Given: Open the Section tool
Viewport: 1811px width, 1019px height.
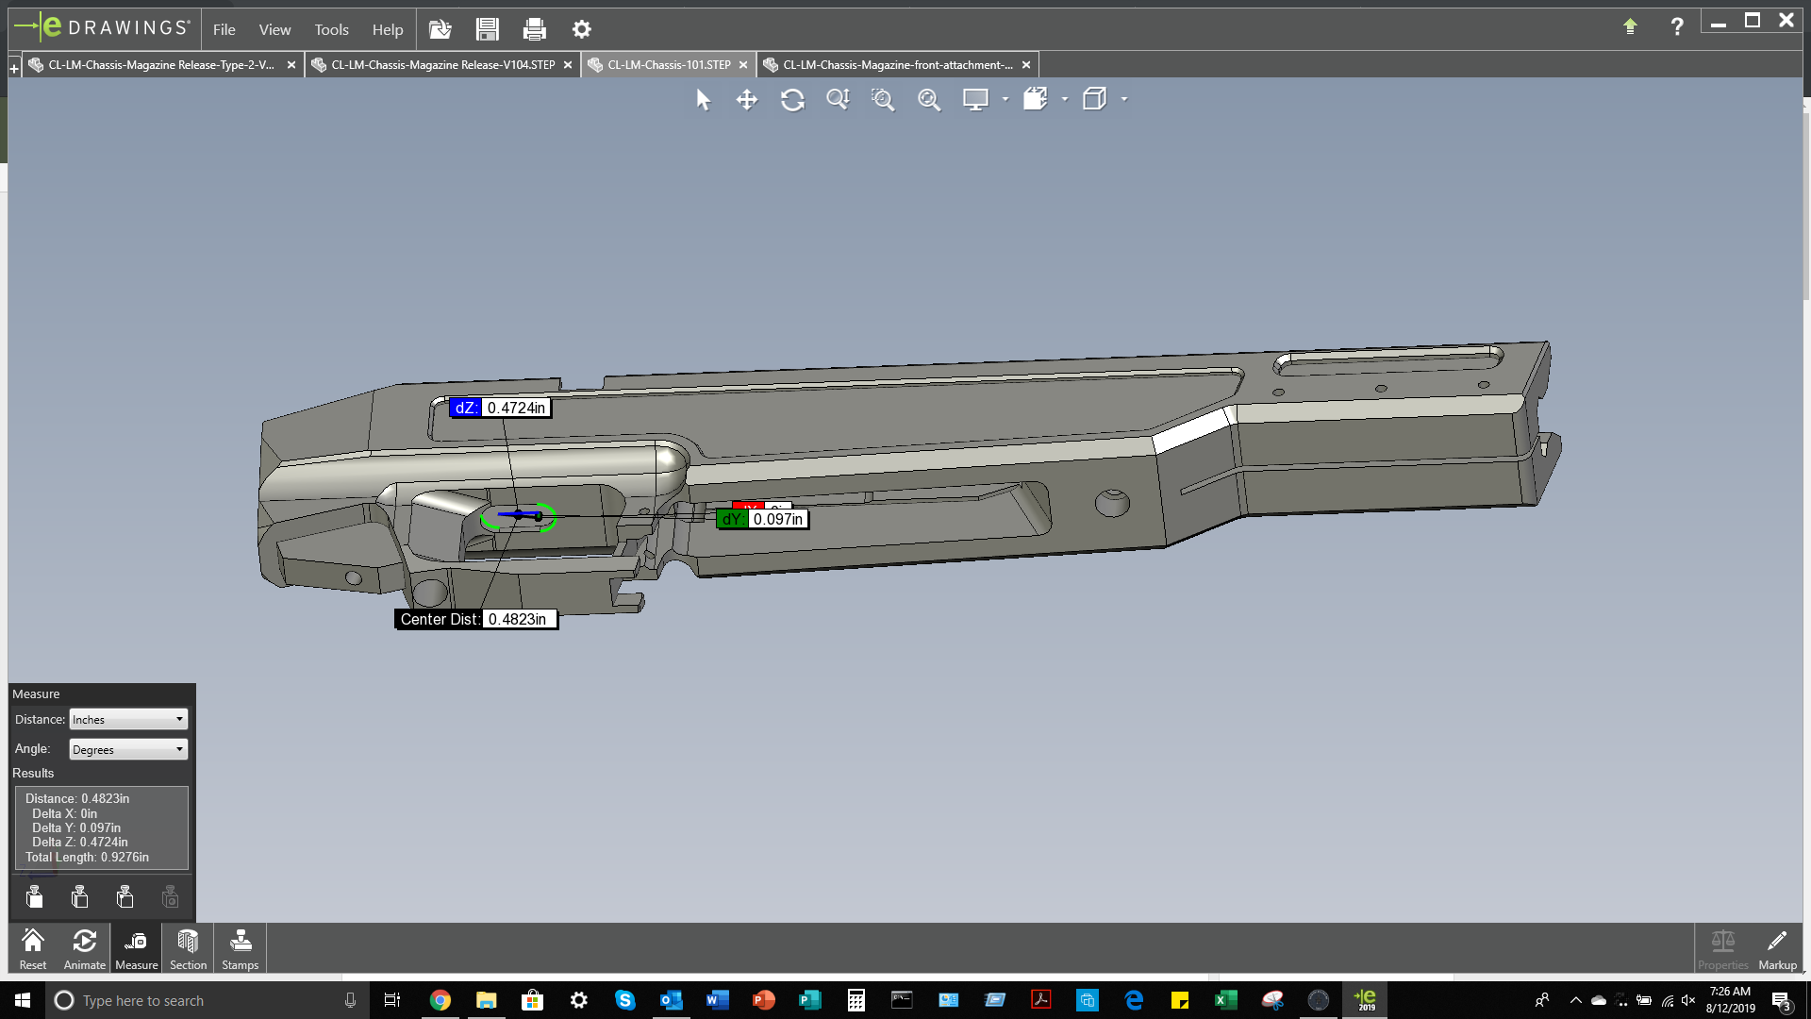Looking at the screenshot, I should tap(188, 948).
